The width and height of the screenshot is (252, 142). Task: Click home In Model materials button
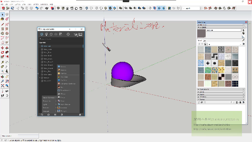(x=205, y=44)
